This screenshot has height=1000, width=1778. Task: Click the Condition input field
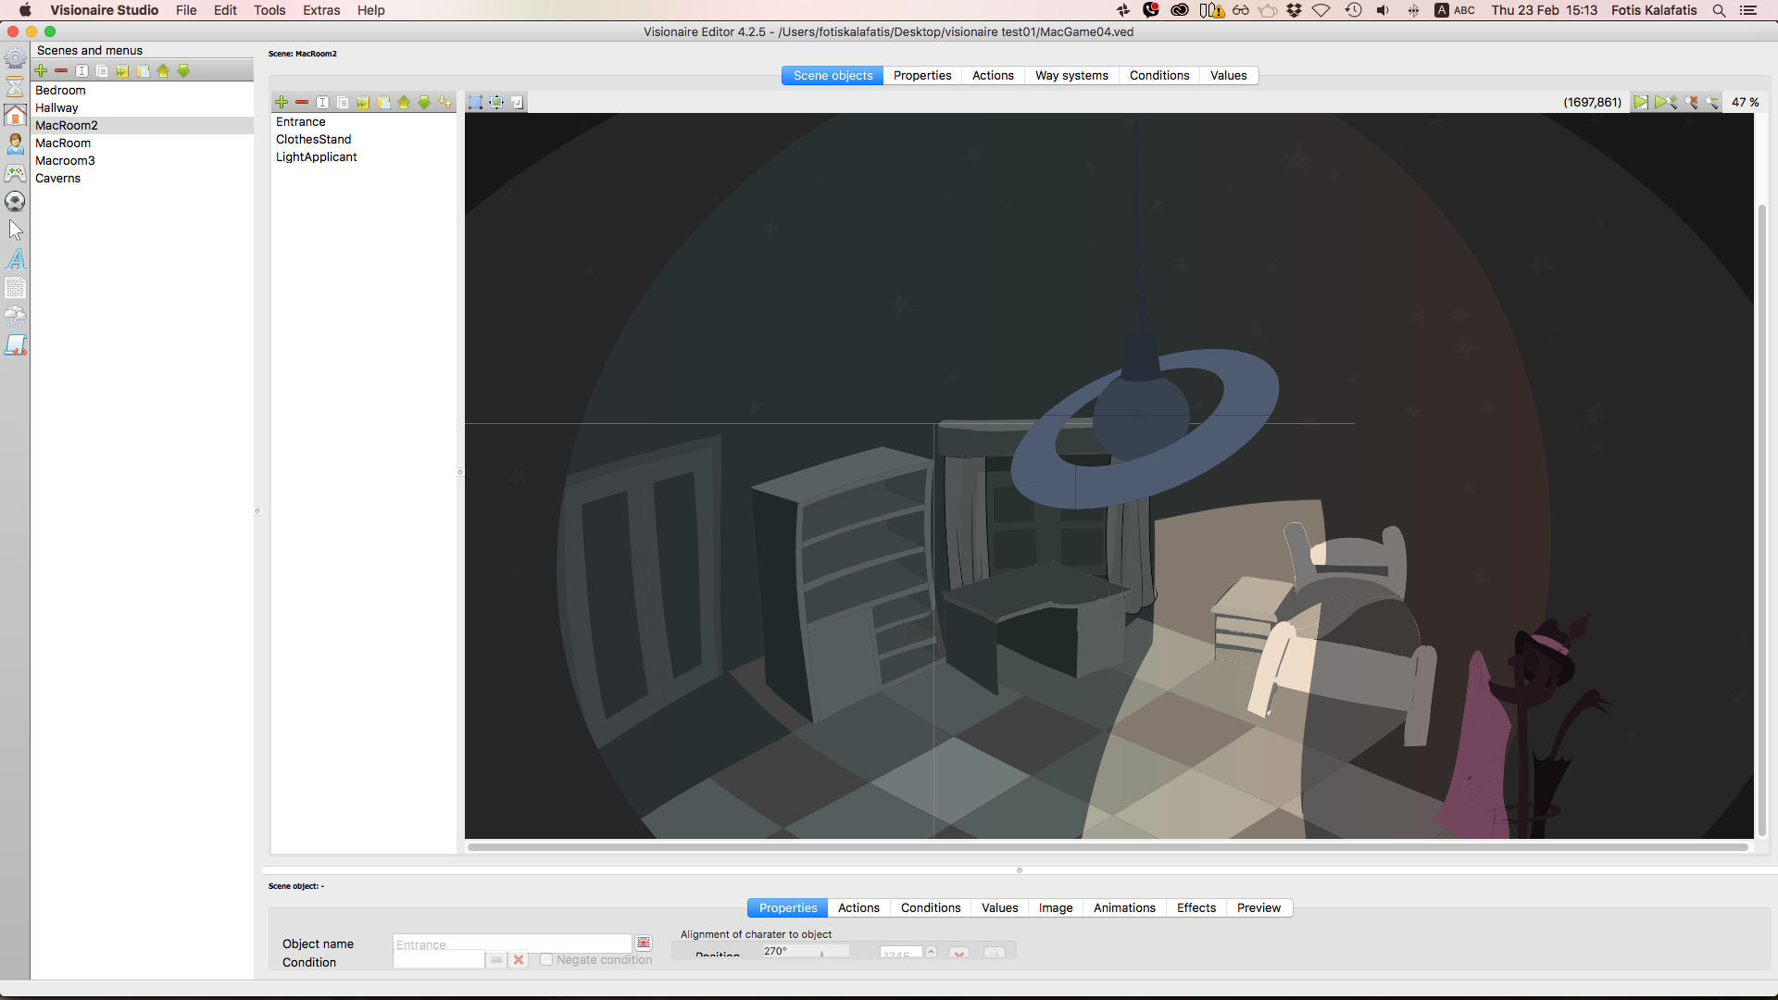[x=439, y=960]
